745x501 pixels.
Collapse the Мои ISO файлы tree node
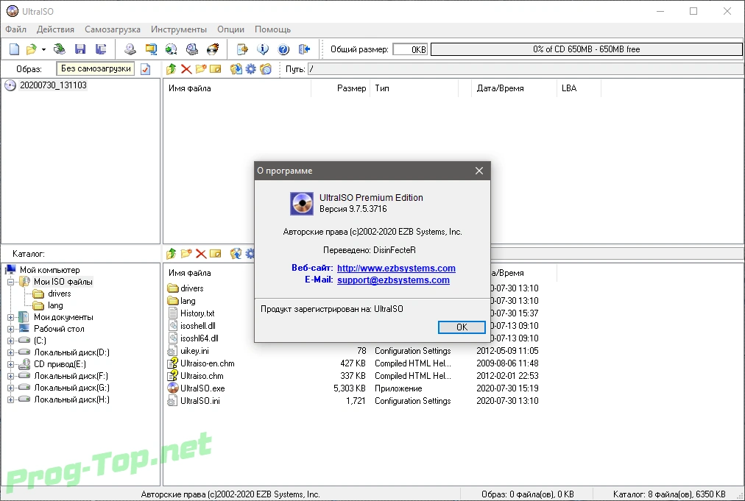tap(10, 282)
